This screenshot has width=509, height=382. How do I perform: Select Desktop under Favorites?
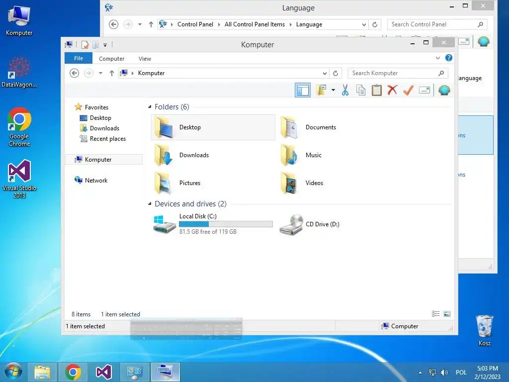point(100,117)
